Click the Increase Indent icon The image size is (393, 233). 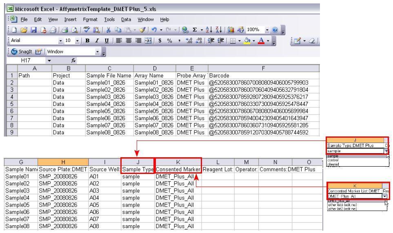coord(220,41)
